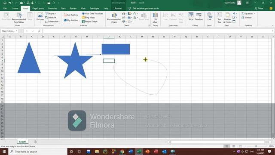Insert a Timeline filter
The width and height of the screenshot is (275, 155).
tap(199, 17)
